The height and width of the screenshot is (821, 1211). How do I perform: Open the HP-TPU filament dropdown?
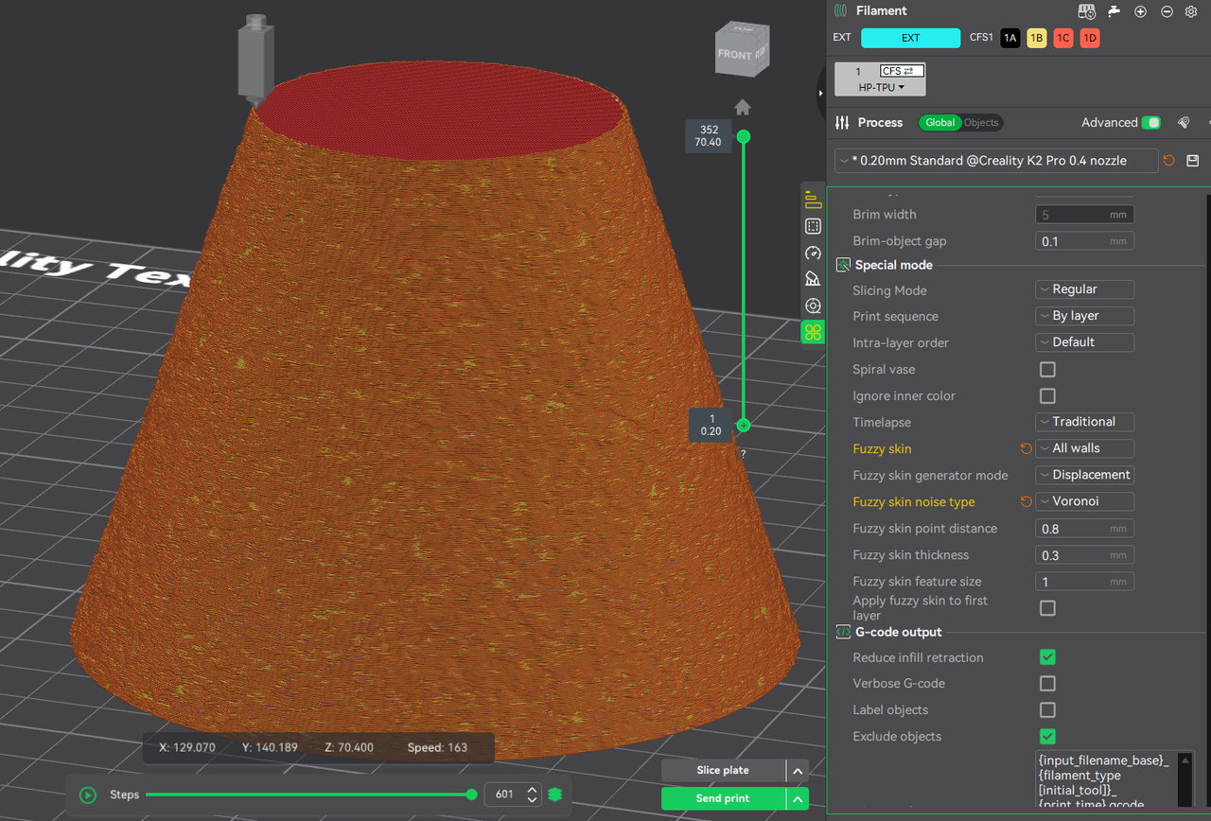(x=880, y=87)
